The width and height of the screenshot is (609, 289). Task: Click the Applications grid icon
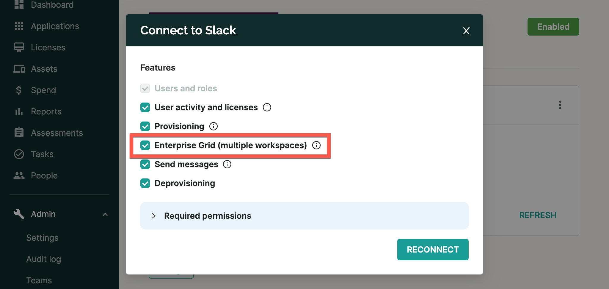[x=19, y=26]
